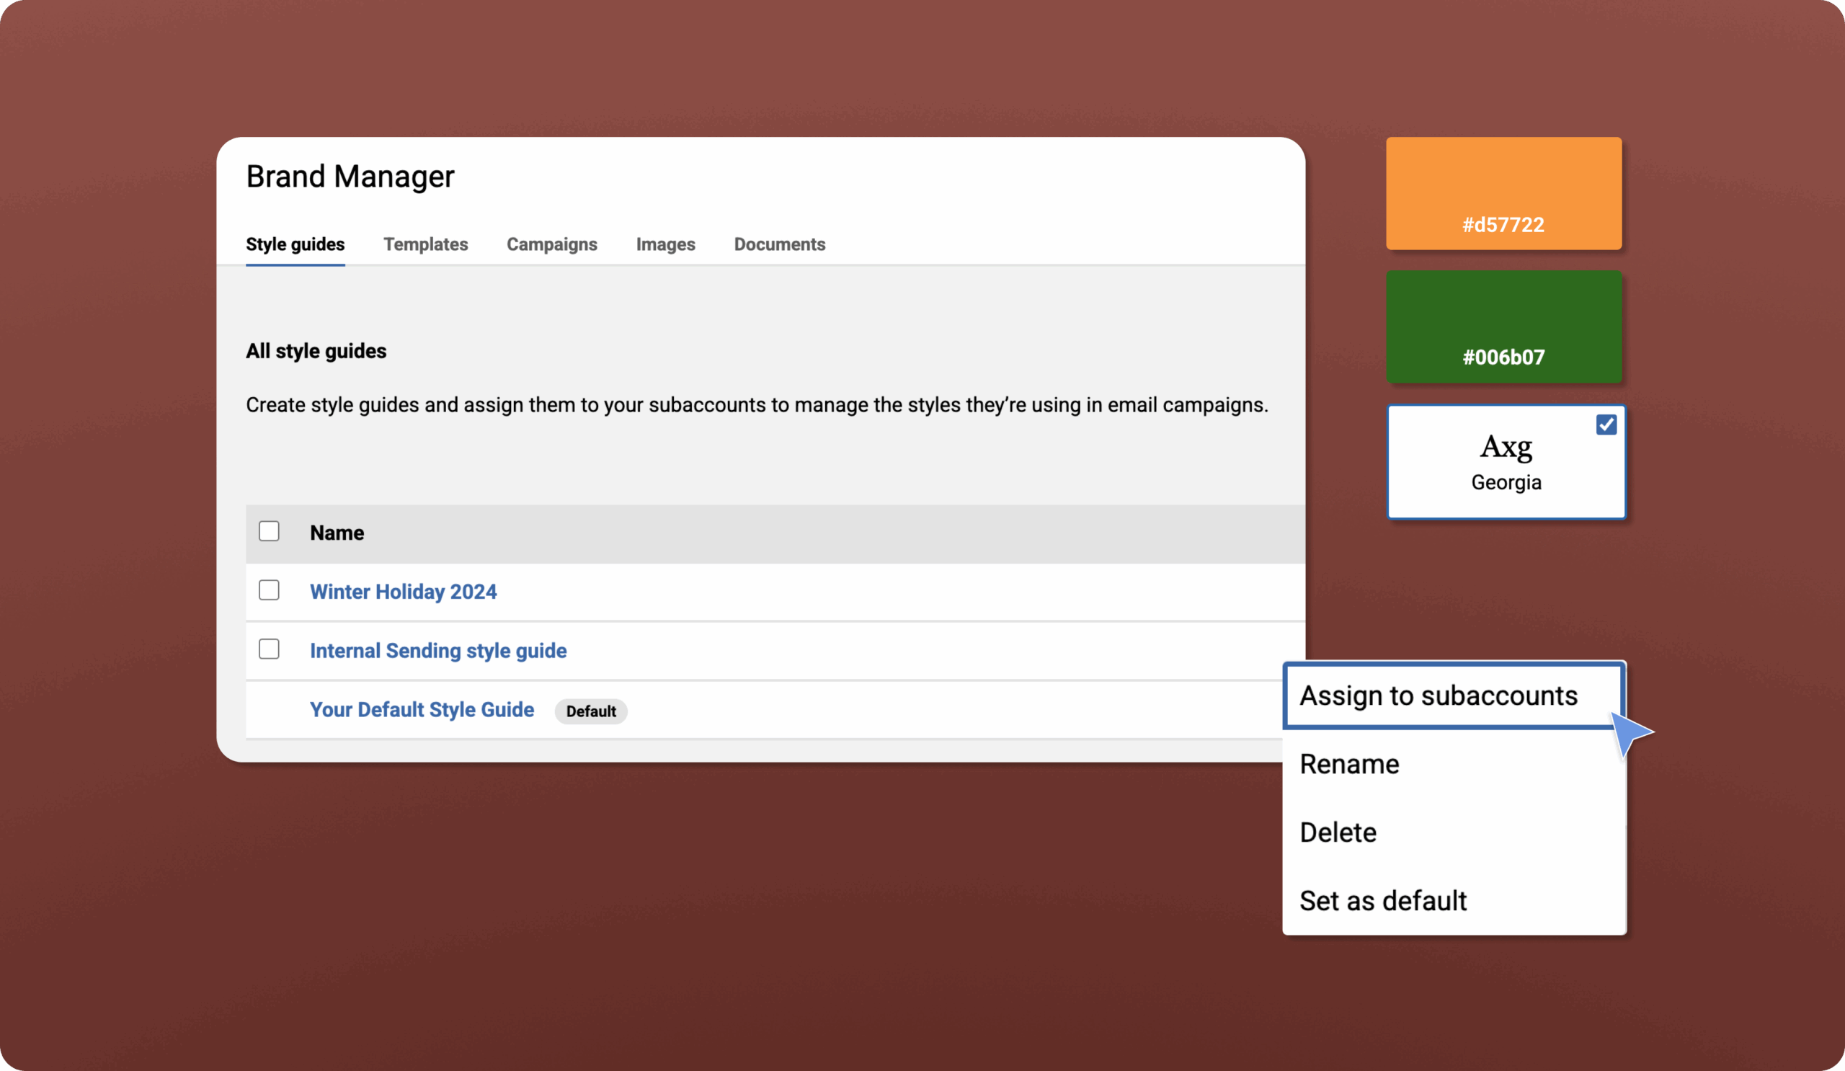Image resolution: width=1845 pixels, height=1071 pixels.
Task: Uncheck the Georgia font card checkbox
Action: click(1606, 425)
